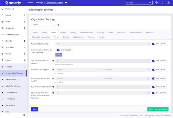Screen dimensions: 173x118
Task: Expand the Headcount sidebar chevron
Action: click(25, 28)
